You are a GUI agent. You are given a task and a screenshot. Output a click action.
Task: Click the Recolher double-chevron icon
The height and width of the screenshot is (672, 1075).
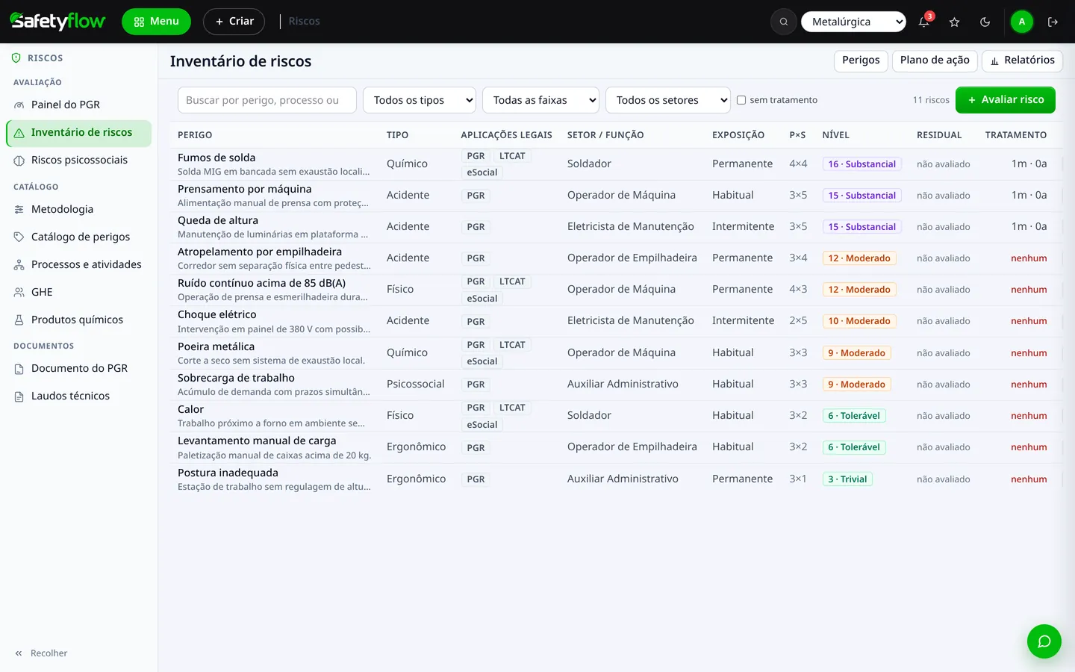[19, 653]
